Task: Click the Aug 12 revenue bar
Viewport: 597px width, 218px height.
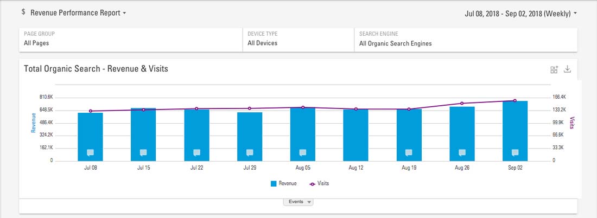Action: 355,130
